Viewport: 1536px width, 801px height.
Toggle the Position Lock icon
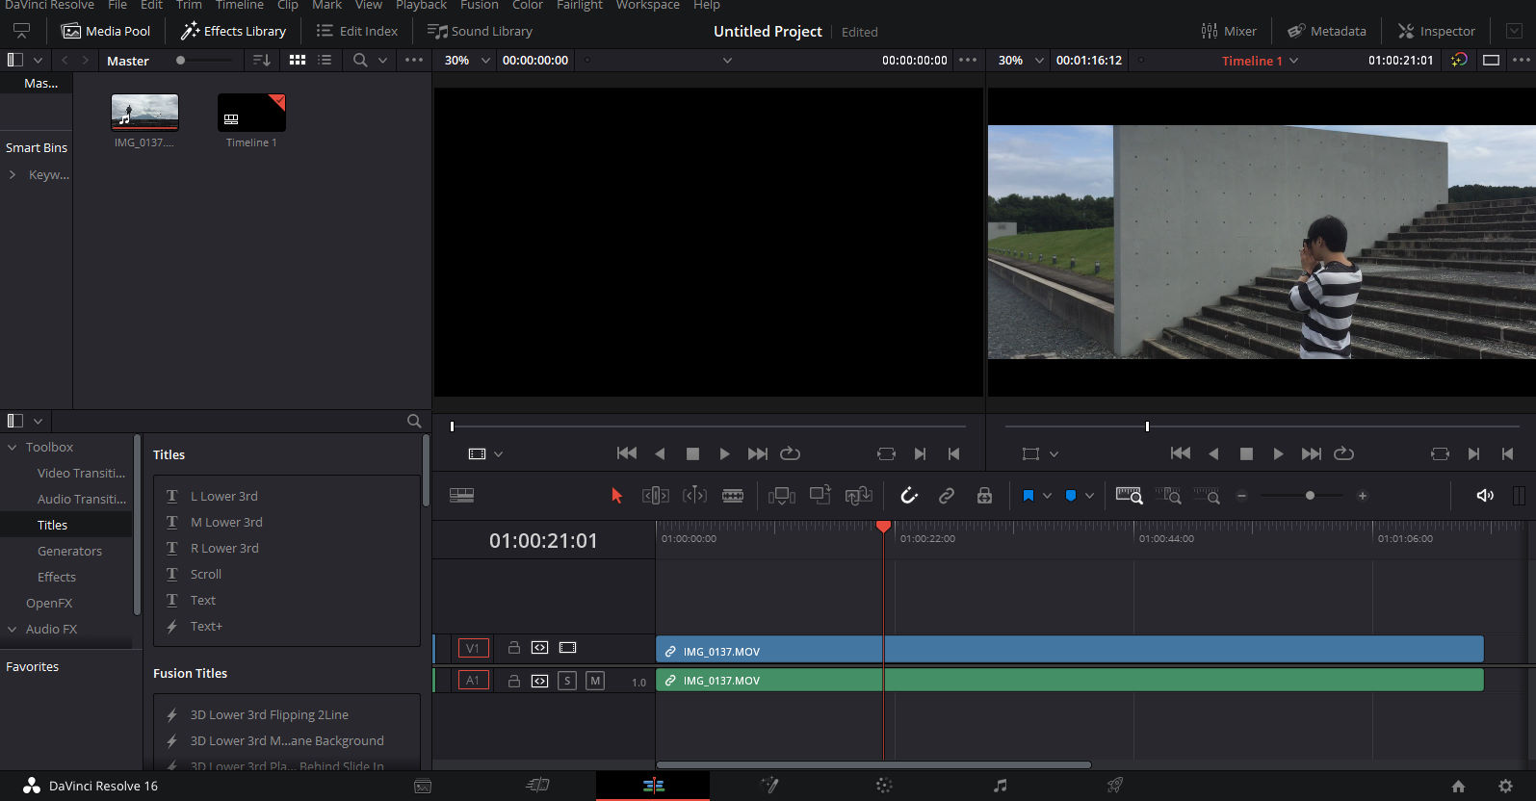pos(984,496)
